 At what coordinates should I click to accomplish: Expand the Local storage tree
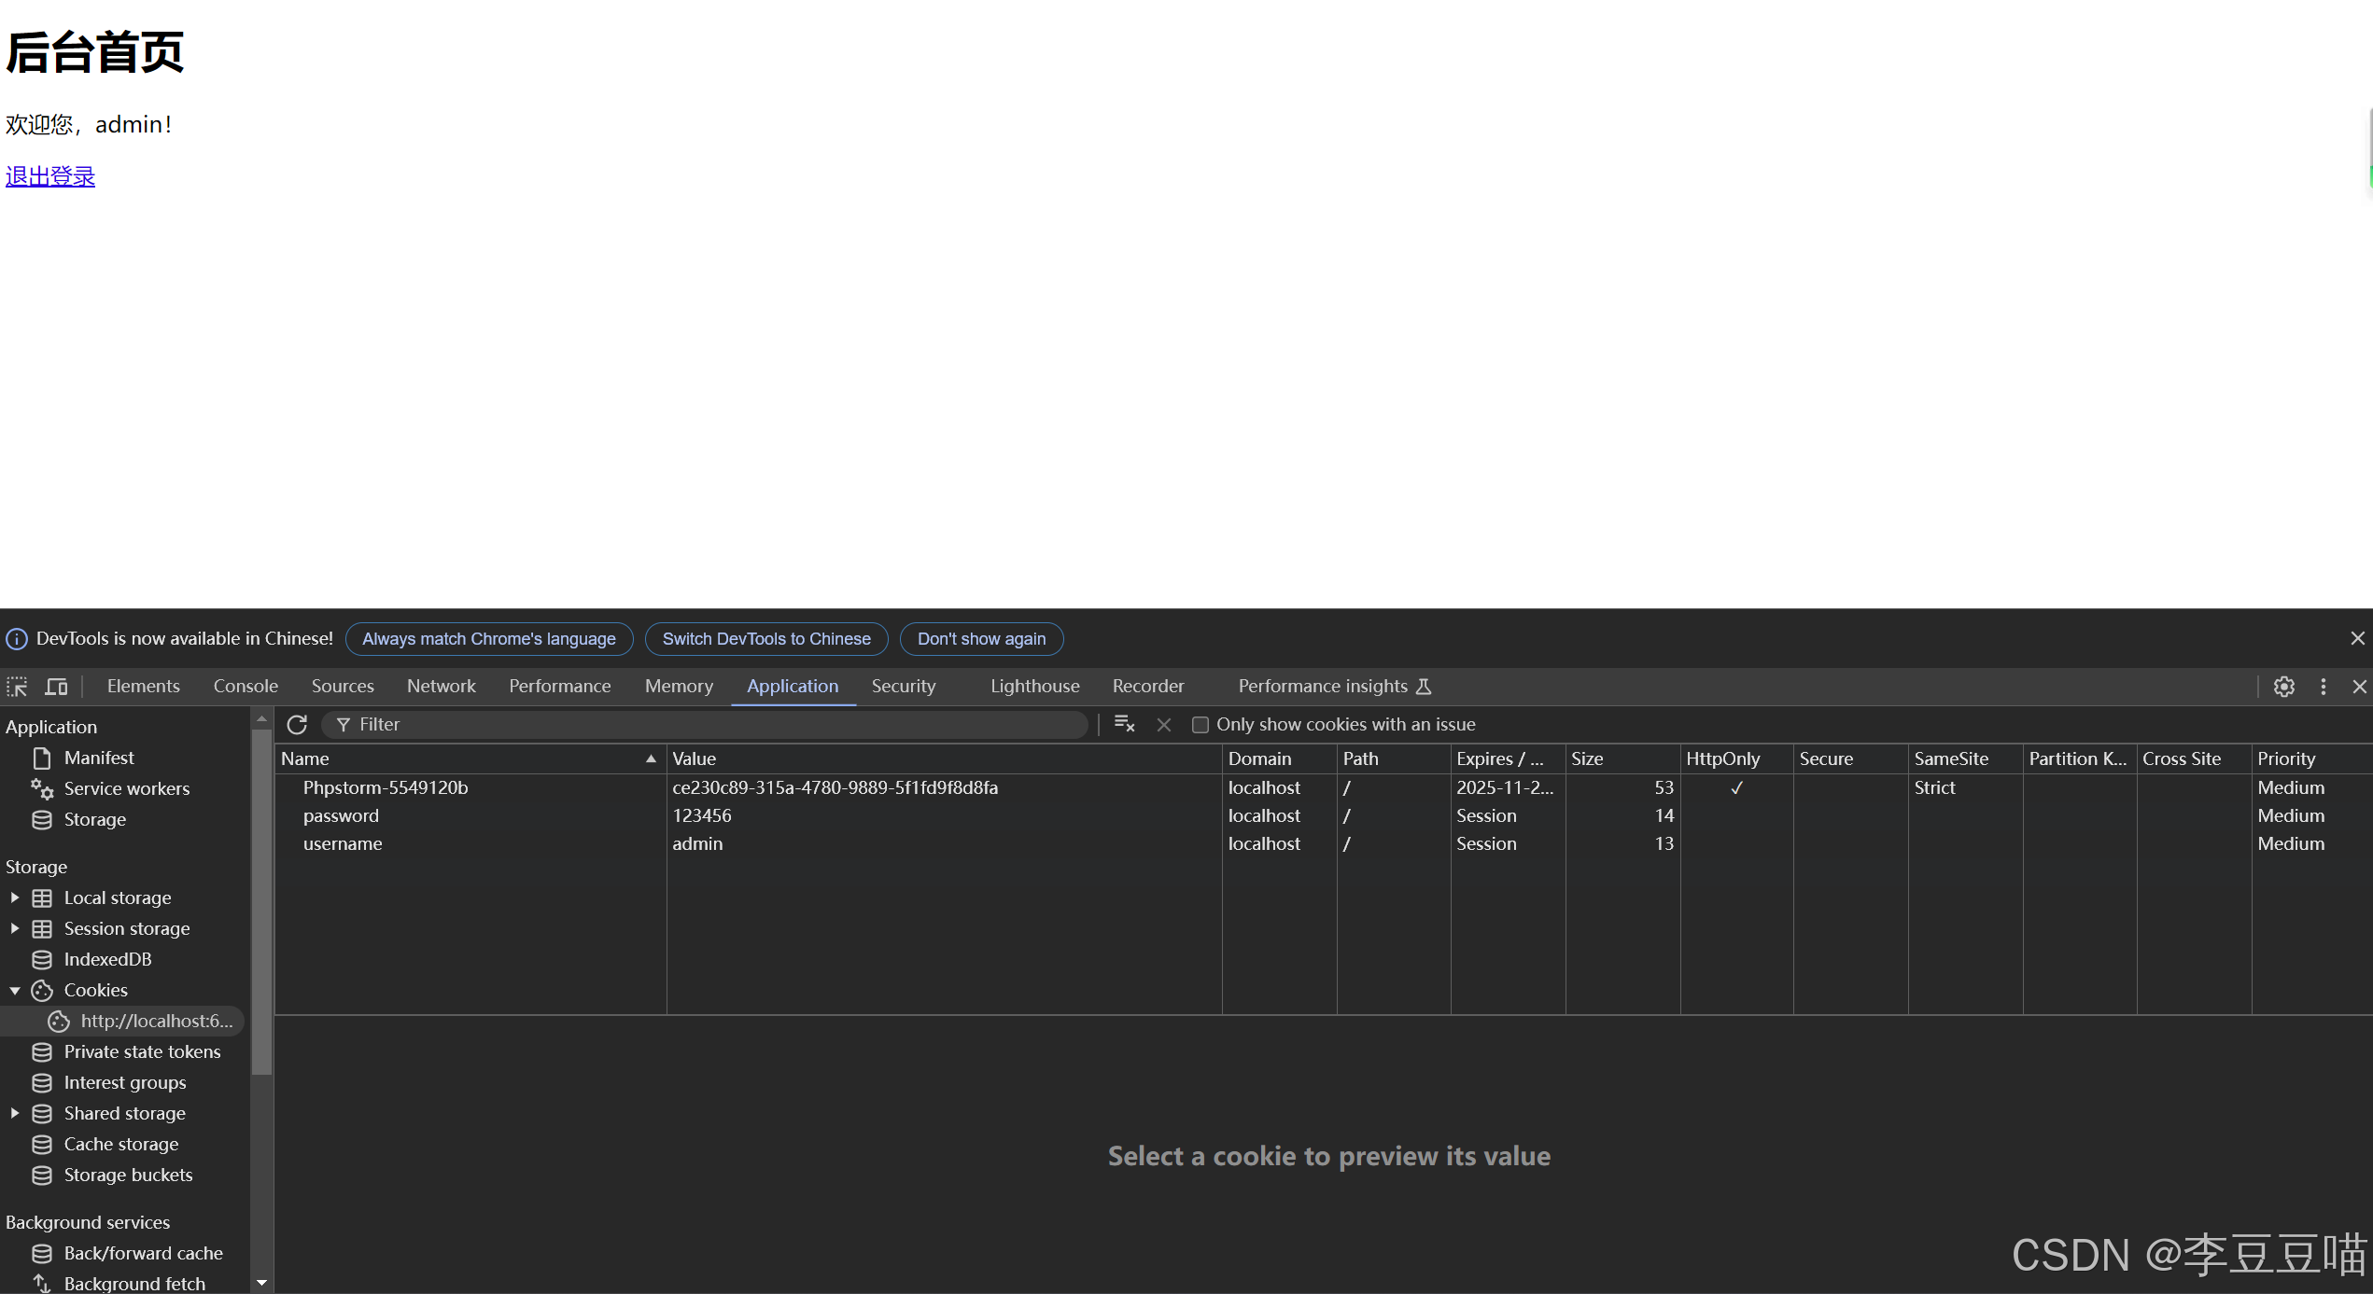[x=15, y=897]
